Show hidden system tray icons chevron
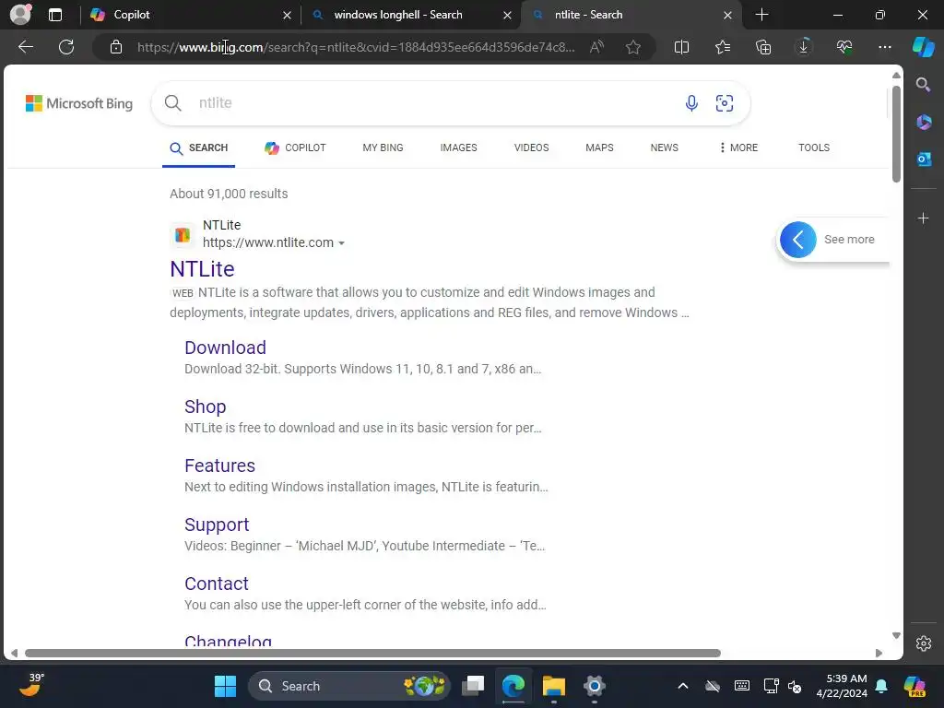944x708 pixels. 683,686
